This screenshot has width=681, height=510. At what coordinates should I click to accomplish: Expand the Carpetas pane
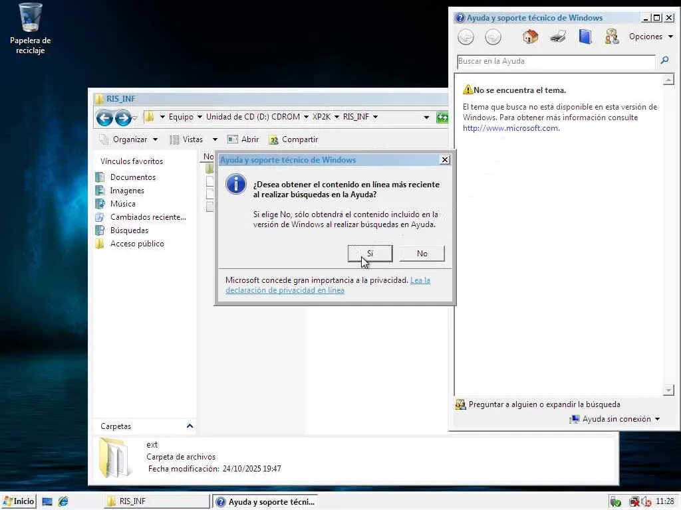pyautogui.click(x=190, y=426)
